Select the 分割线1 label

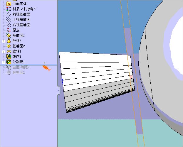19,62
